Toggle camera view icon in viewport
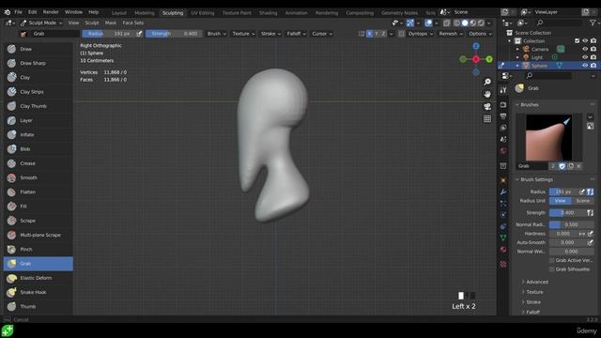Image resolution: width=601 pixels, height=338 pixels. click(x=487, y=106)
